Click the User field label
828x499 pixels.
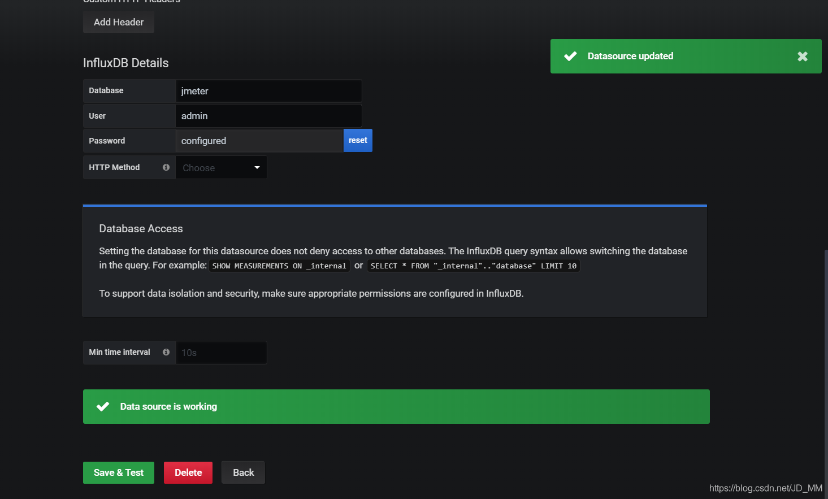97,116
